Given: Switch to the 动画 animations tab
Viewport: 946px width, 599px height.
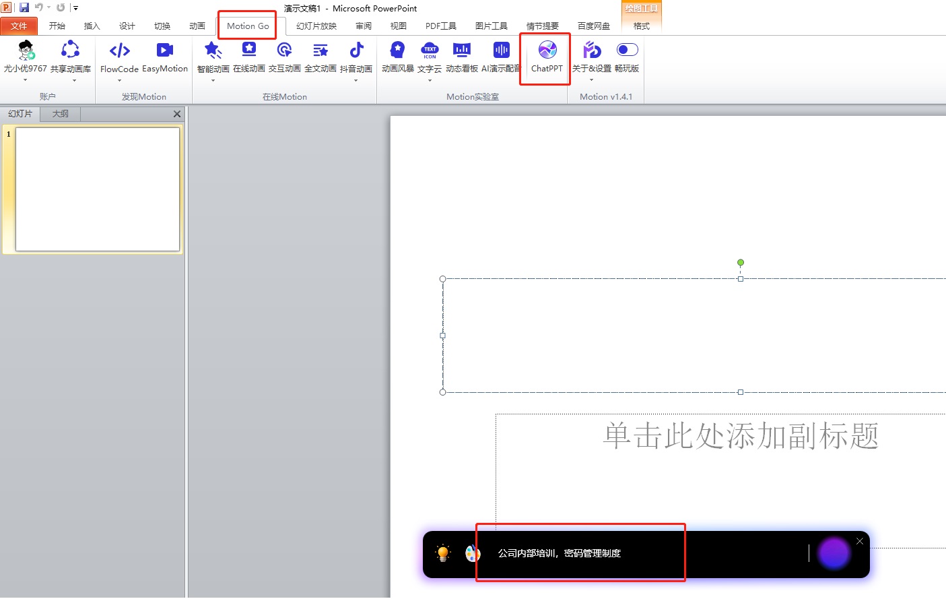Looking at the screenshot, I should [x=197, y=26].
